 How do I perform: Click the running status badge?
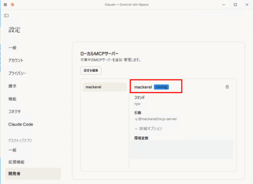[161, 87]
